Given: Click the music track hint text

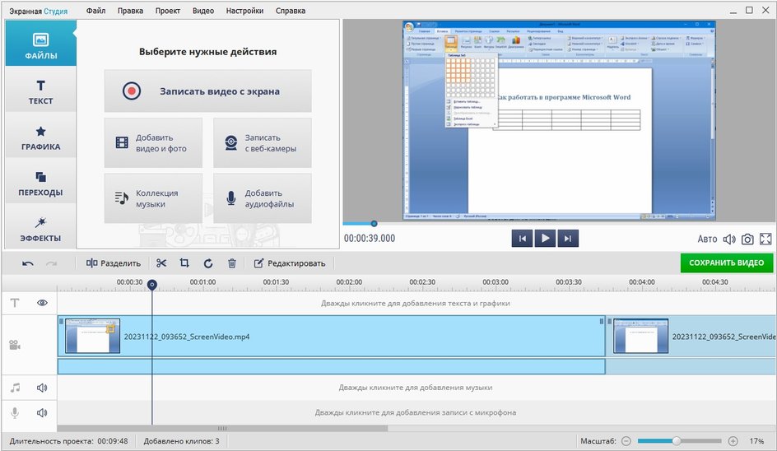Looking at the screenshot, I should (416, 387).
